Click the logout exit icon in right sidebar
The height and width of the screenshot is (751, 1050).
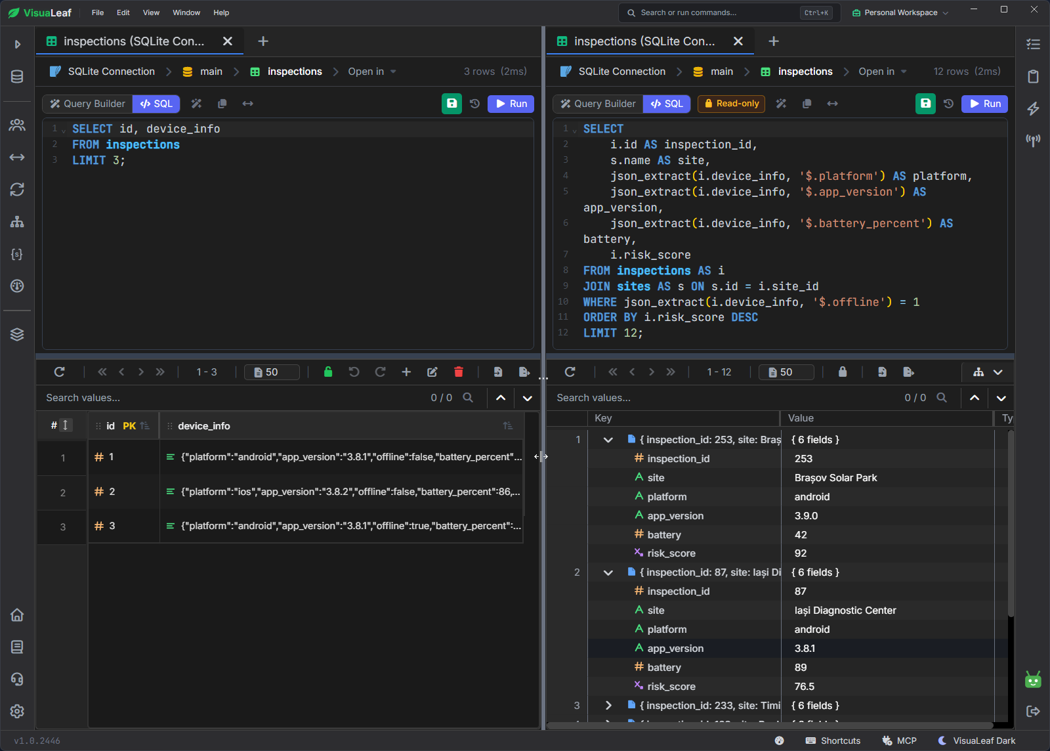(1033, 711)
